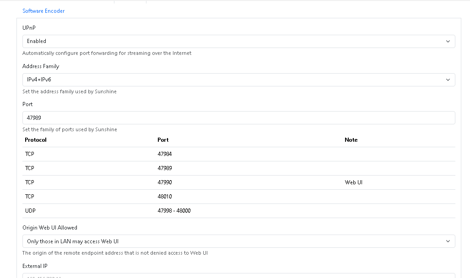Select the 47998 - 48000 port range cell
Screen dimensions: 470x278
point(174,211)
